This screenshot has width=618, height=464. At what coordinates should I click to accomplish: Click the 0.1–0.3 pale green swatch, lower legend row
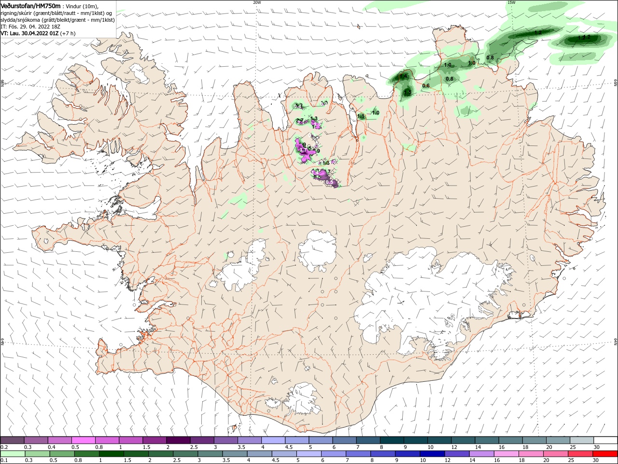pos(13,454)
